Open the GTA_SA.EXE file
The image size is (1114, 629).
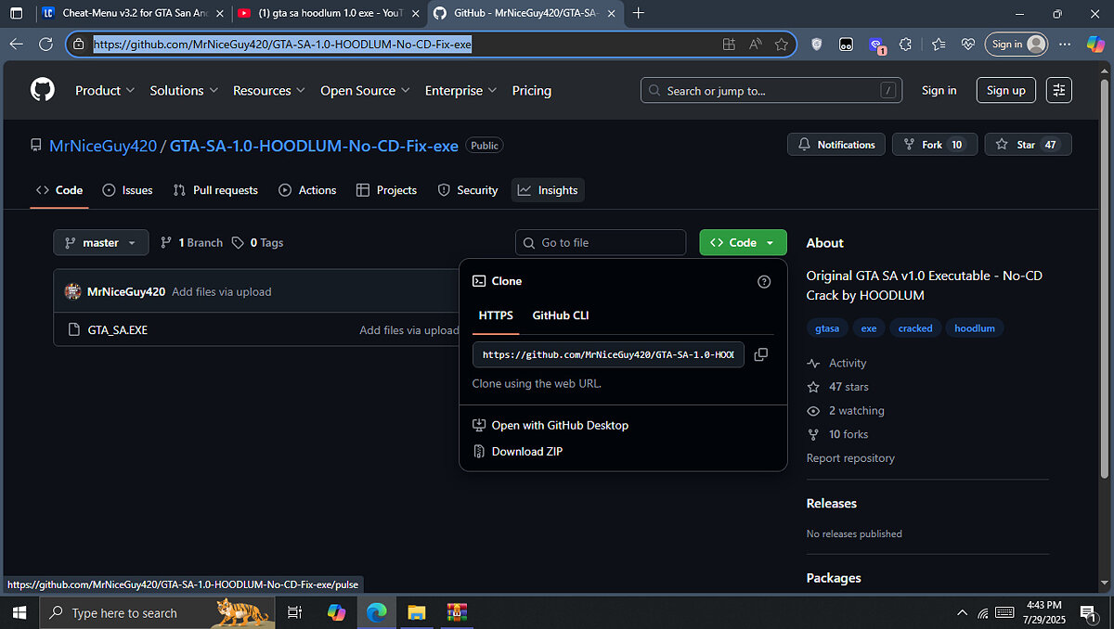tap(117, 329)
